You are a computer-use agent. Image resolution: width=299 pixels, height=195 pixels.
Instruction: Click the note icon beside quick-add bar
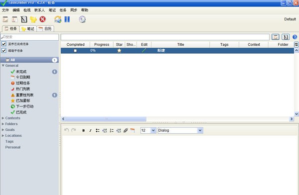point(286,37)
